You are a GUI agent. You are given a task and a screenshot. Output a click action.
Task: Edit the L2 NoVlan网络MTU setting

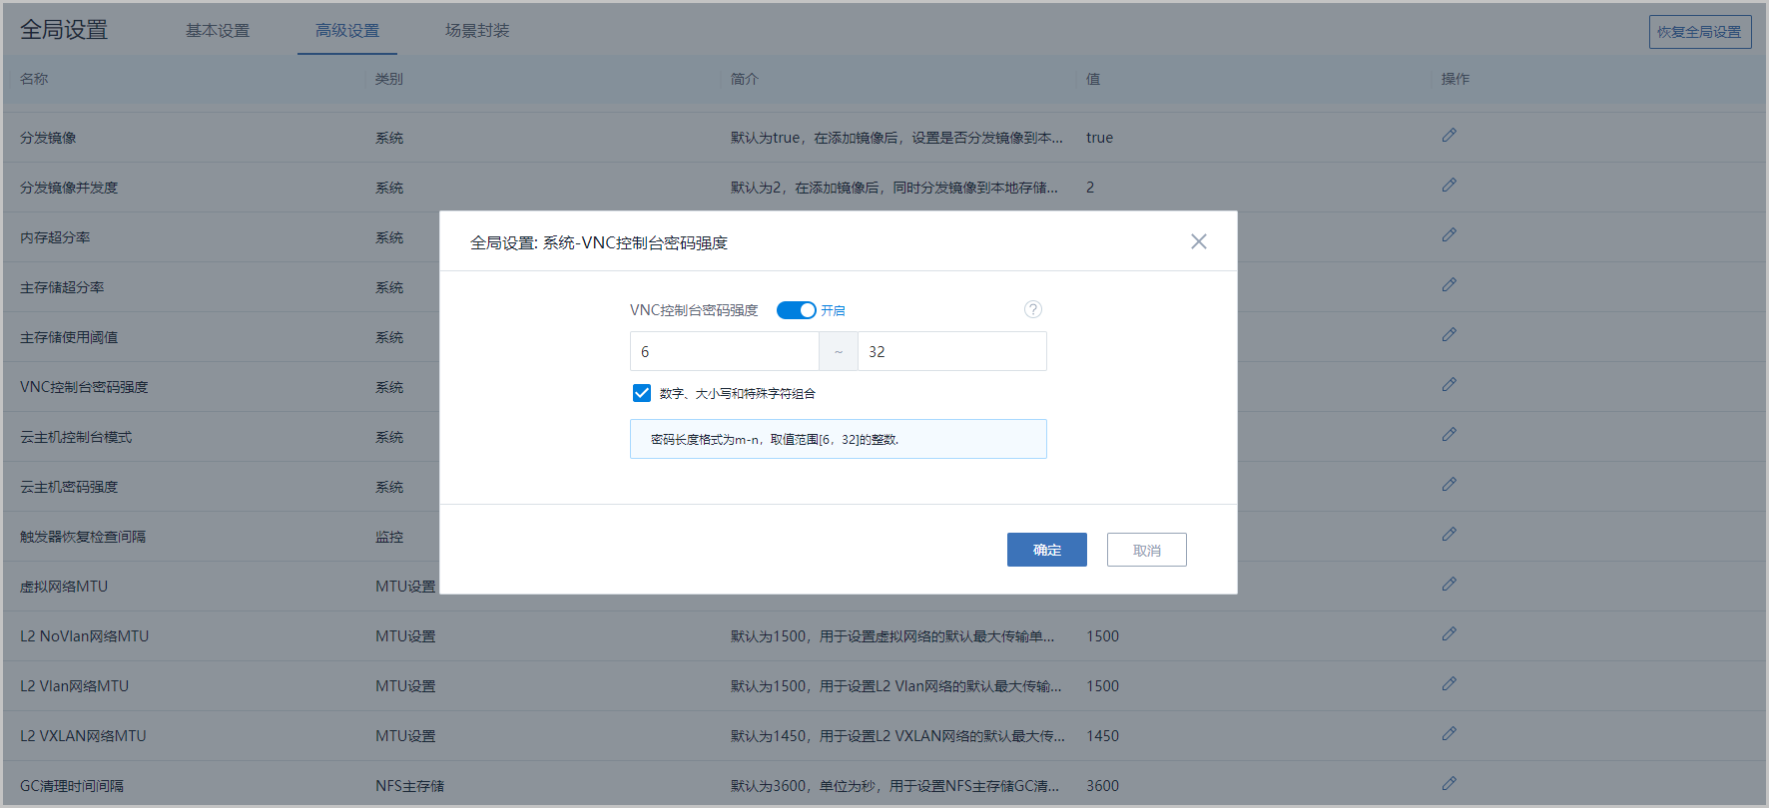1449,633
